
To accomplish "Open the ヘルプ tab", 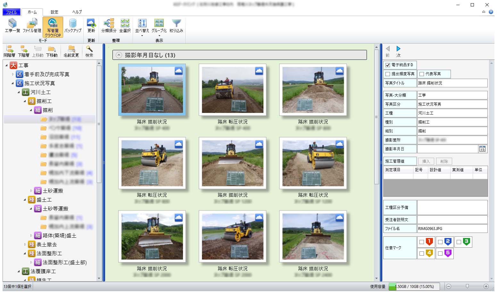I will tap(77, 12).
